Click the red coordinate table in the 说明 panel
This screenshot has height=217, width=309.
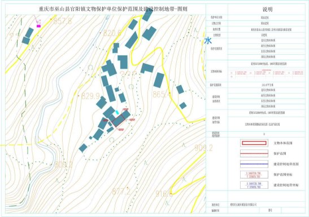(267, 73)
